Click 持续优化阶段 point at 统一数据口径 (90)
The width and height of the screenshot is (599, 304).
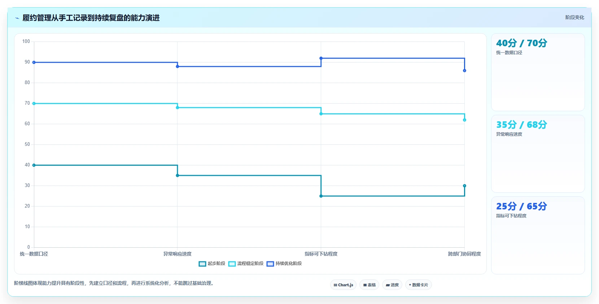(x=34, y=62)
